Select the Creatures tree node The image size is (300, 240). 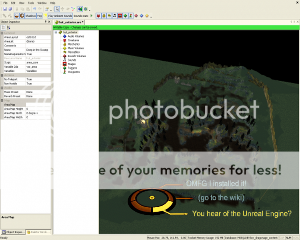[x=73, y=40]
